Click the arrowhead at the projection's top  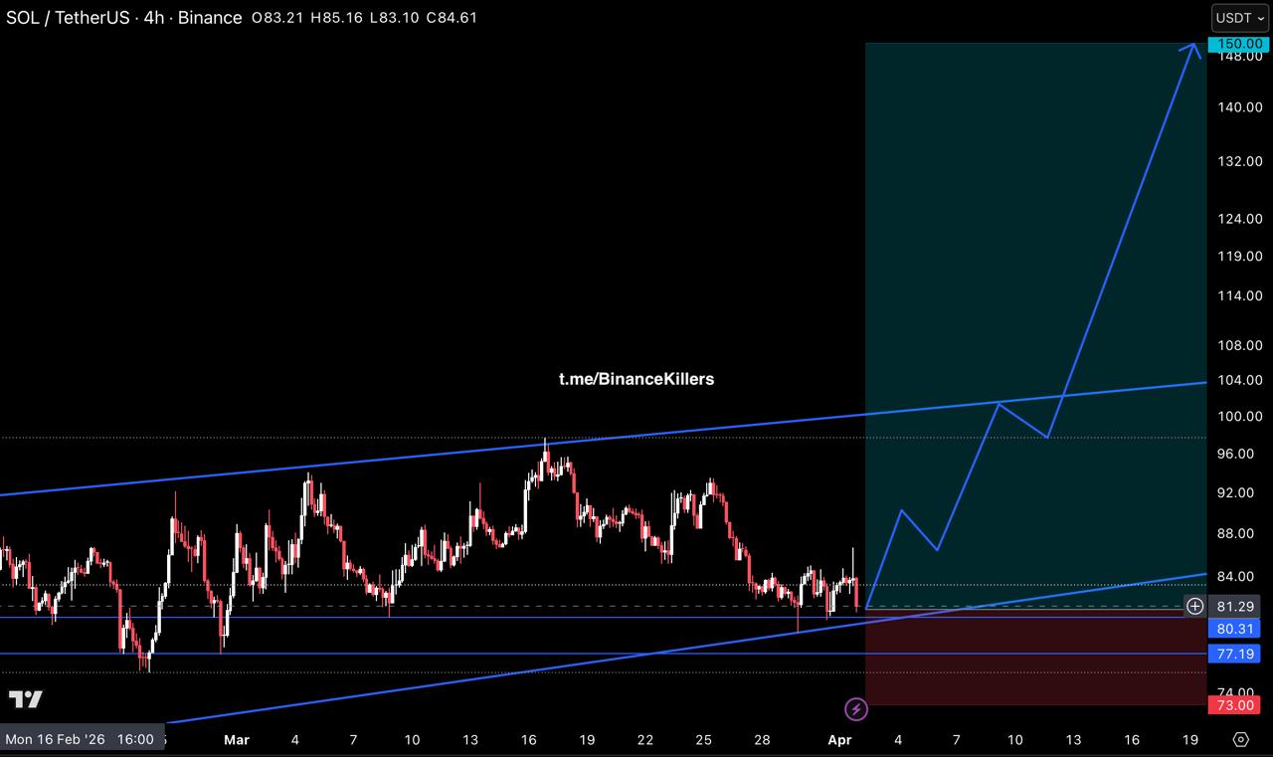point(1193,47)
